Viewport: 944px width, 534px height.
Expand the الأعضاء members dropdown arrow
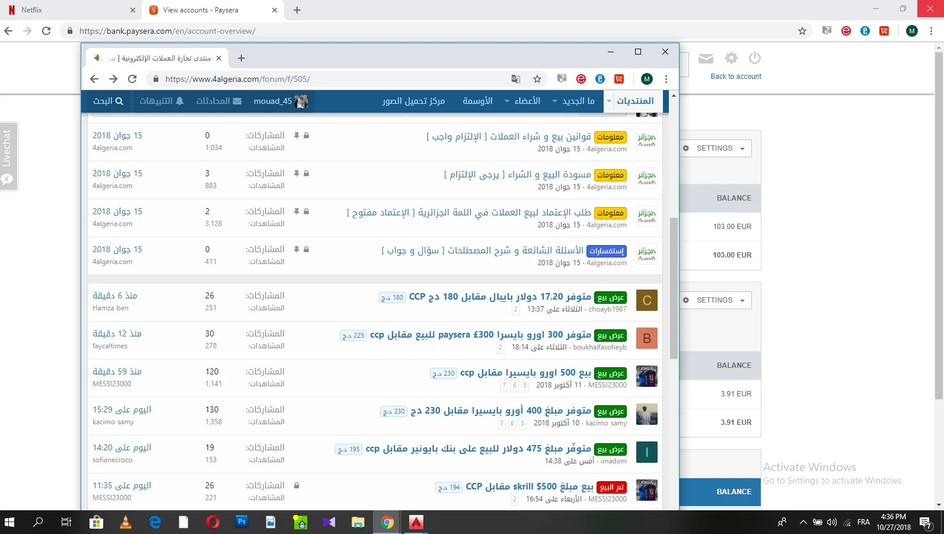507,101
